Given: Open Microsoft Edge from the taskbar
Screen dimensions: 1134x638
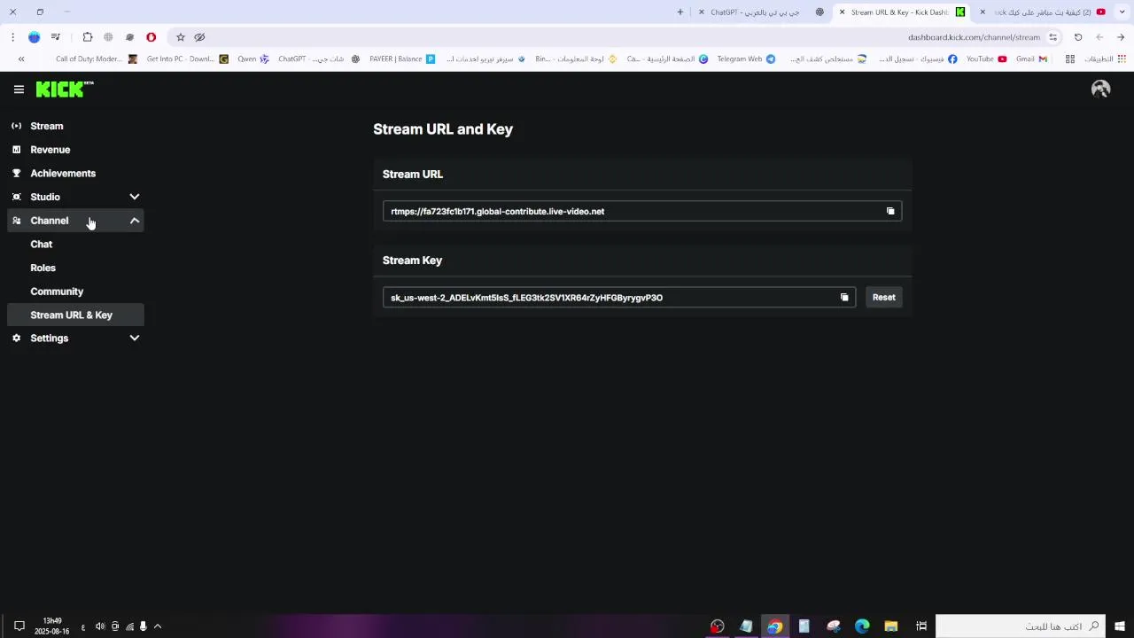Looking at the screenshot, I should (862, 626).
